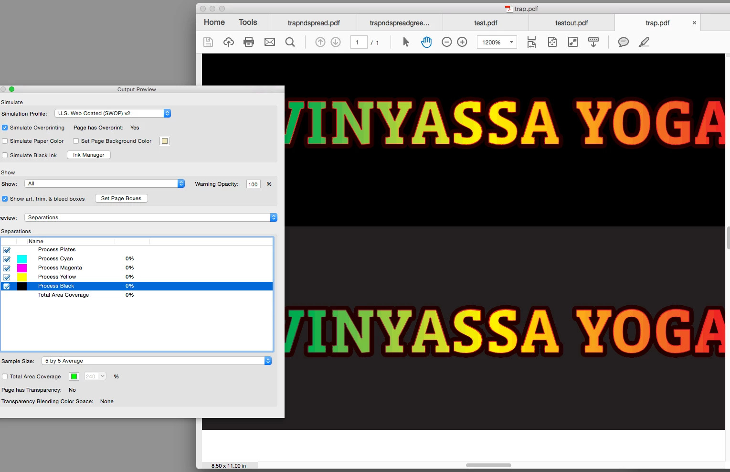Image resolution: width=730 pixels, height=472 pixels.
Task: Click the fit one full page icon
Action: [552, 42]
